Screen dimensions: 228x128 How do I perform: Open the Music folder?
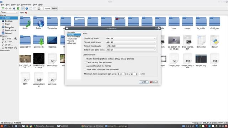25,23
